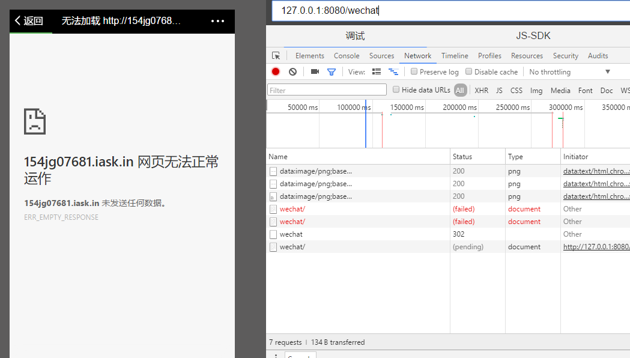
Task: Filter requests by CSS
Action: (x=516, y=91)
